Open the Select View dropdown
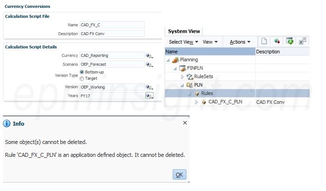The width and height of the screenshot is (326, 191). click(x=184, y=42)
